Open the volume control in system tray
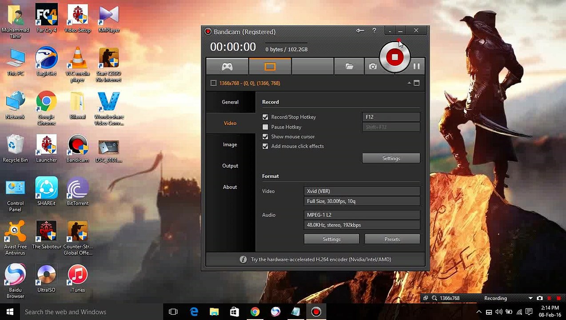The height and width of the screenshot is (320, 566). pos(498,312)
